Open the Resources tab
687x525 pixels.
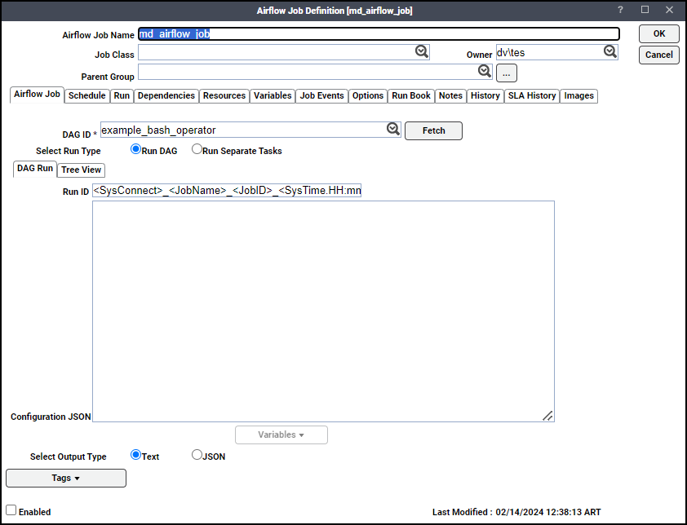tap(224, 96)
